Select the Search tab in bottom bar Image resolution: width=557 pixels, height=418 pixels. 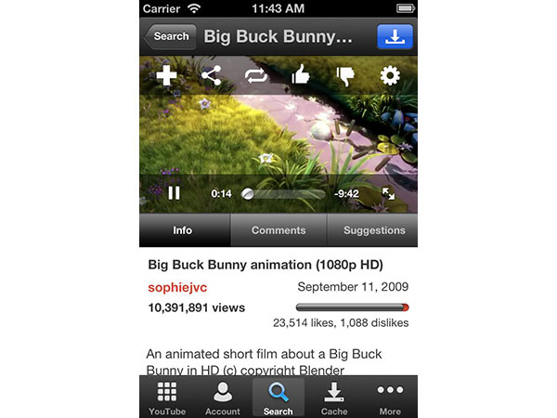(x=278, y=398)
